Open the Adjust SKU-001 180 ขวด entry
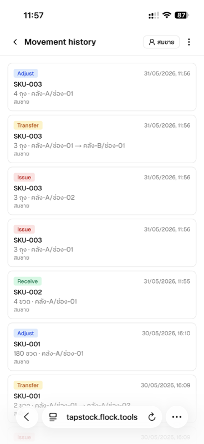Screen dimensions: 204x444 click(x=102, y=347)
